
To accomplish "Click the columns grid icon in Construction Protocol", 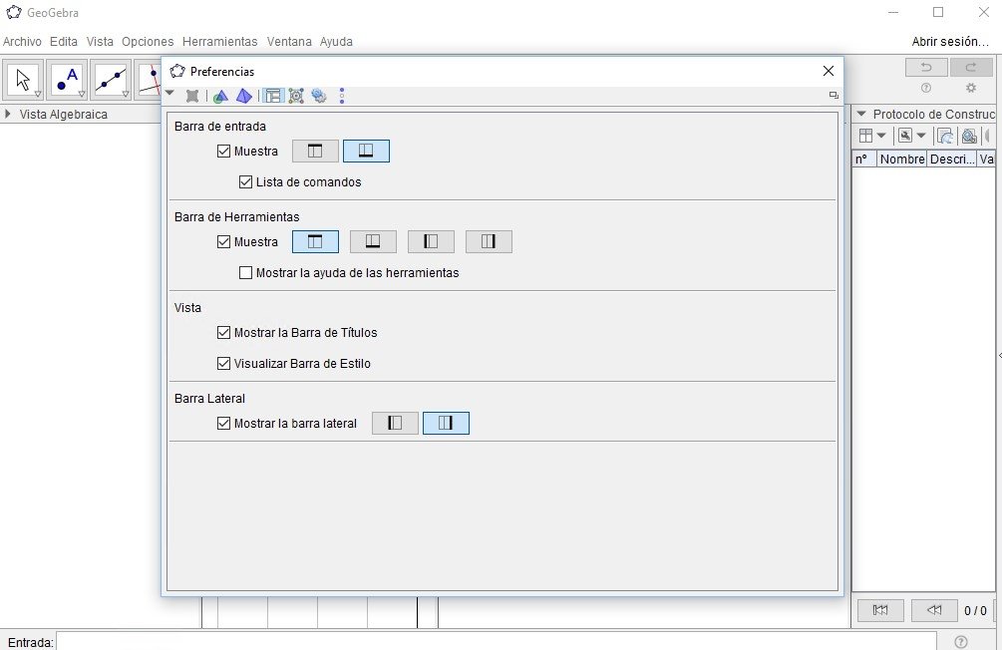I will (x=865, y=136).
